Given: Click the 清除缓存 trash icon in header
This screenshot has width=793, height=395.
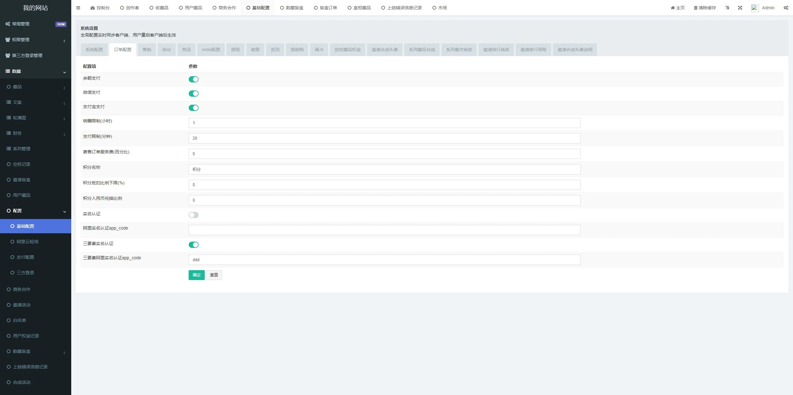Looking at the screenshot, I should [x=696, y=8].
